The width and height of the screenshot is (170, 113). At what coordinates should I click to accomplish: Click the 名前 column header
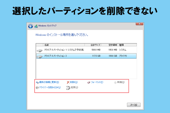[64, 45]
